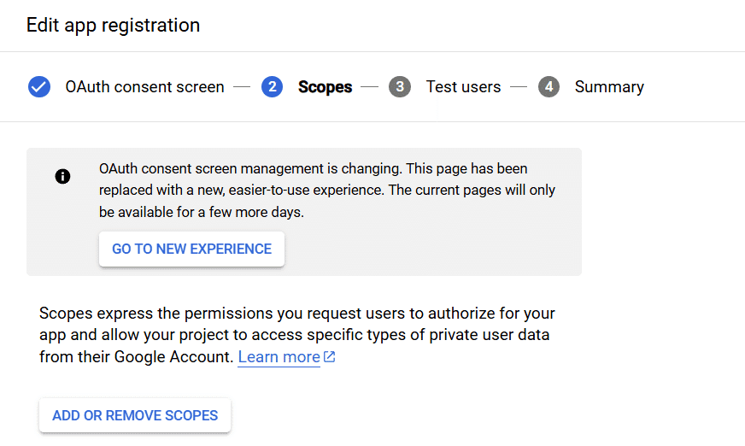Click the blue checkmark for OAuth consent screen

tap(39, 87)
